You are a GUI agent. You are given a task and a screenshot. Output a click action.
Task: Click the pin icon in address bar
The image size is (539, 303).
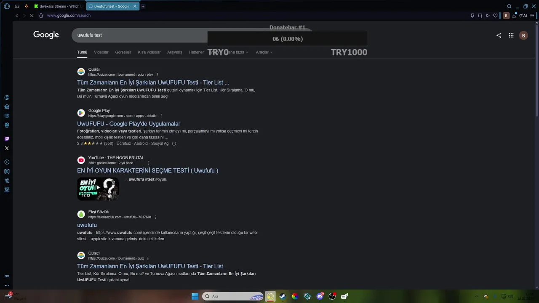(x=472, y=16)
